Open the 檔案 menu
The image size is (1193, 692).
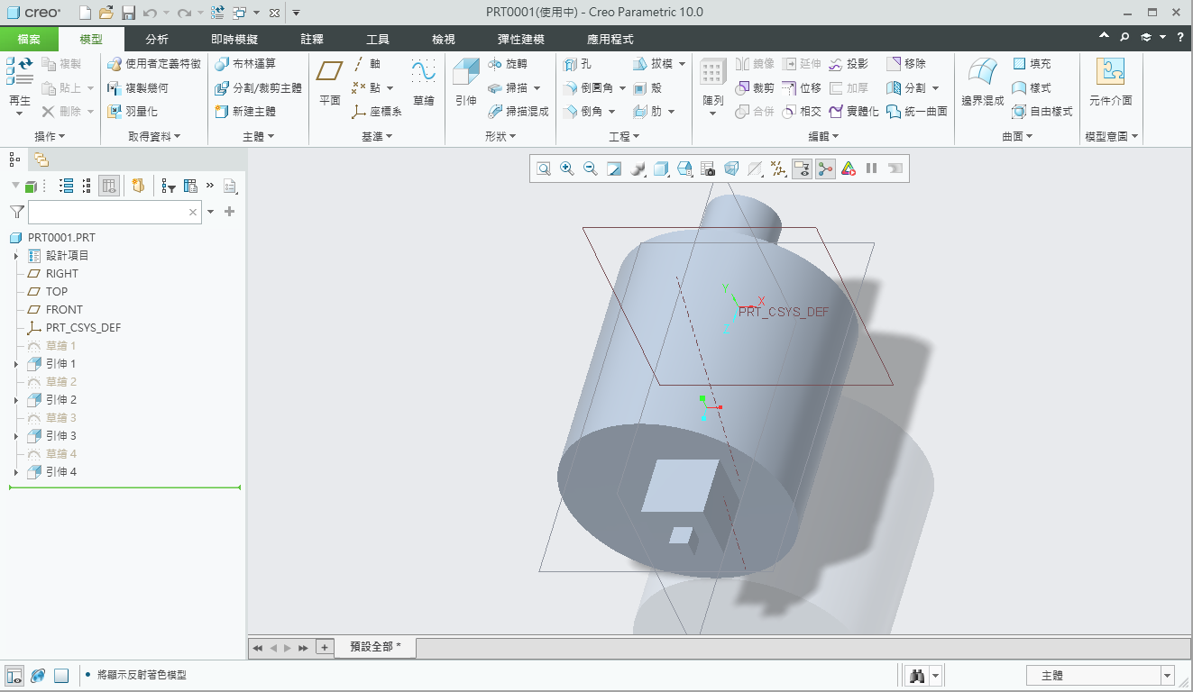30,40
